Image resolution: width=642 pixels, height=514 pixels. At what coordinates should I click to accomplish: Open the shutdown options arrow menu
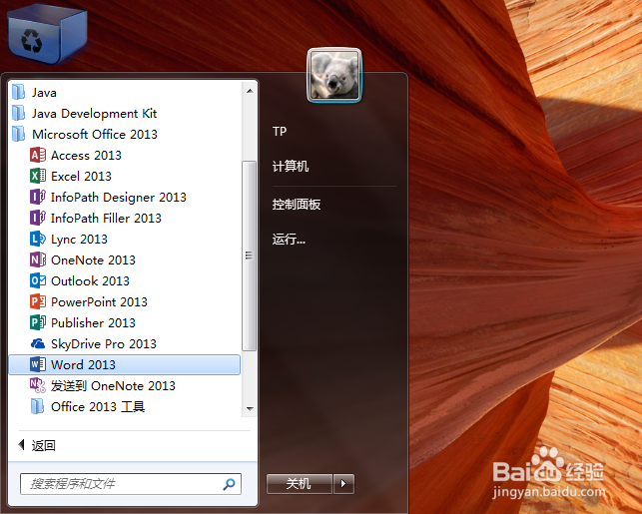343,484
